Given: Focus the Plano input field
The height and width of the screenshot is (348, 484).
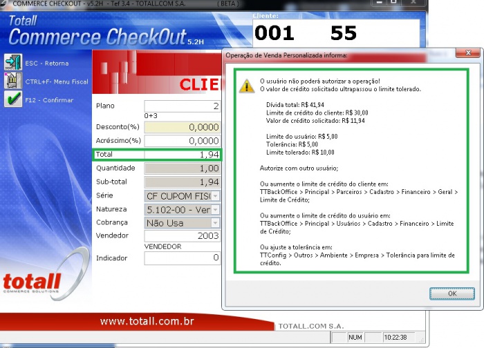Looking at the screenshot, I should tap(182, 106).
